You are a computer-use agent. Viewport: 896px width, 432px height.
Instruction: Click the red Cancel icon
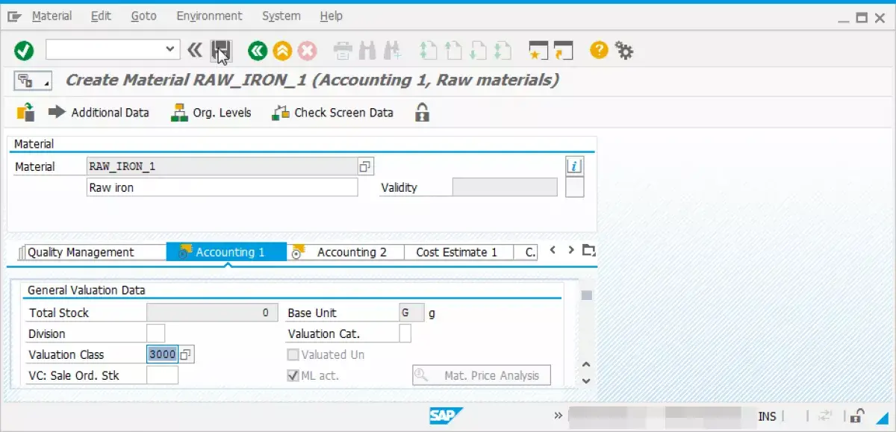(307, 51)
